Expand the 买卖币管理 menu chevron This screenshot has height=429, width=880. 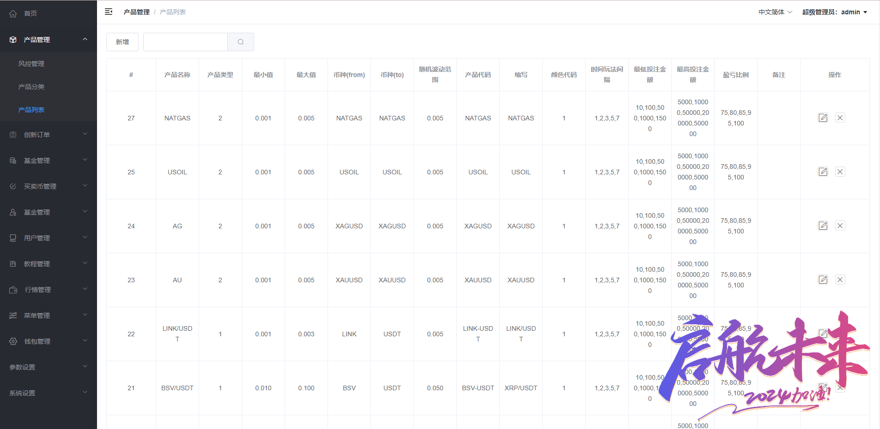pos(85,186)
